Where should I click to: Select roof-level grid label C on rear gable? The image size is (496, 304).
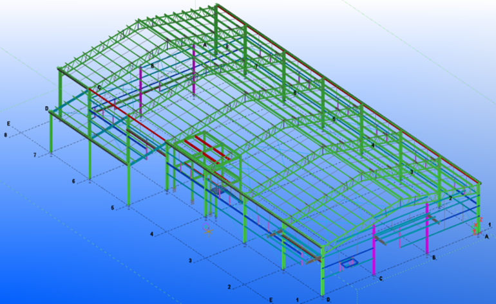(x=99, y=87)
